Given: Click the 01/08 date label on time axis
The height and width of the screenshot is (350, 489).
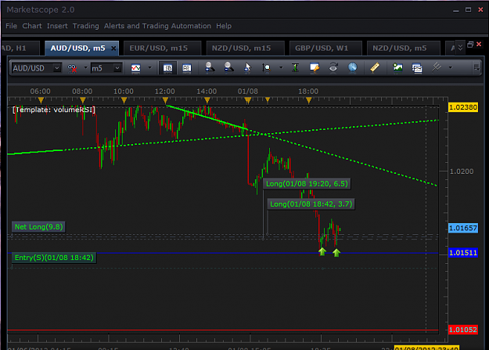Looking at the screenshot, I should click(x=247, y=92).
